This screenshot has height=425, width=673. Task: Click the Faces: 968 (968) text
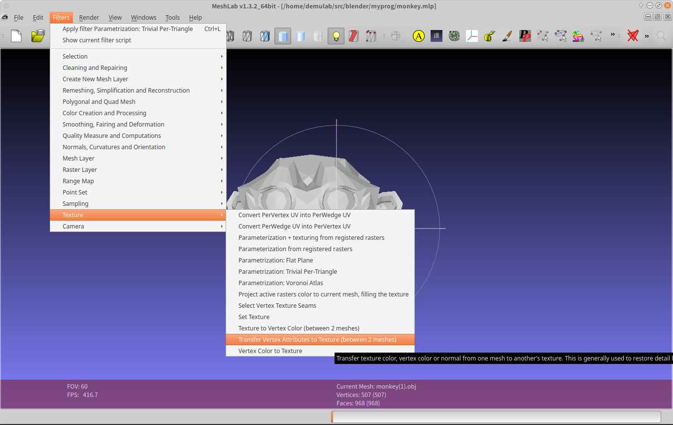coord(358,403)
